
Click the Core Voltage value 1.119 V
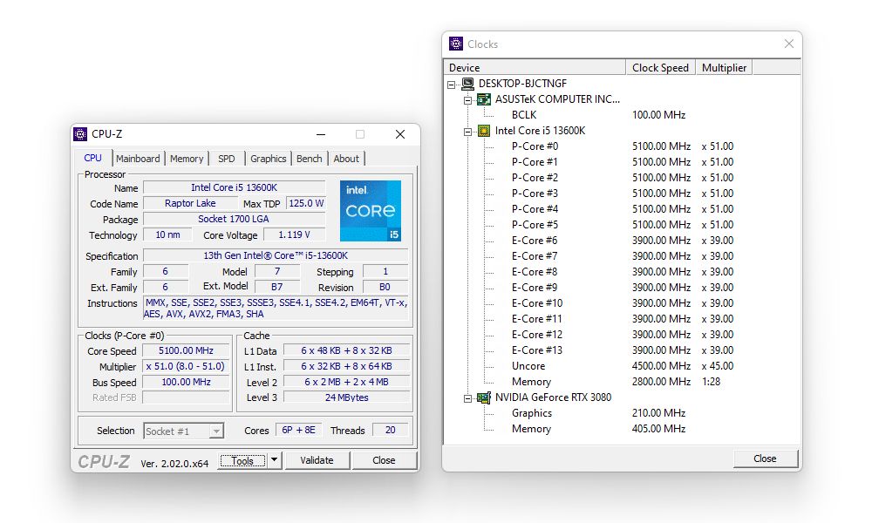(294, 234)
